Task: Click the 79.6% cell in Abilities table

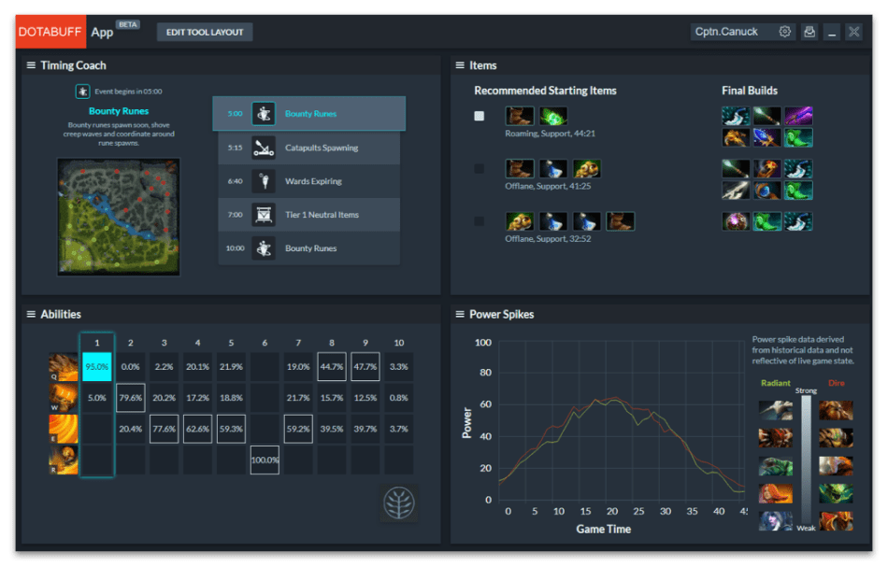Action: (x=130, y=398)
